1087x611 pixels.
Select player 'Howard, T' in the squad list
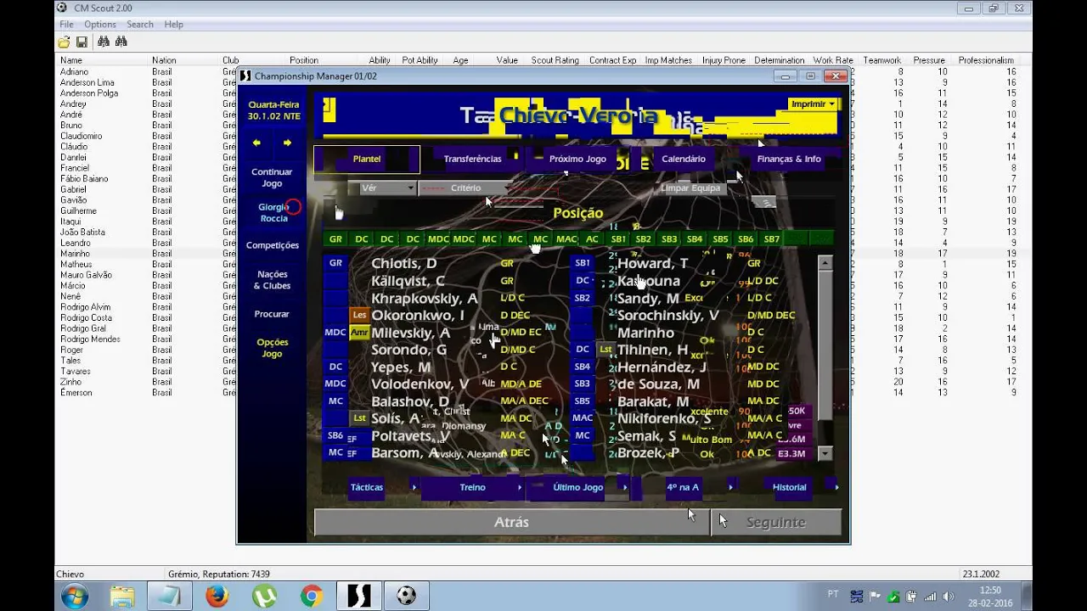tap(652, 263)
